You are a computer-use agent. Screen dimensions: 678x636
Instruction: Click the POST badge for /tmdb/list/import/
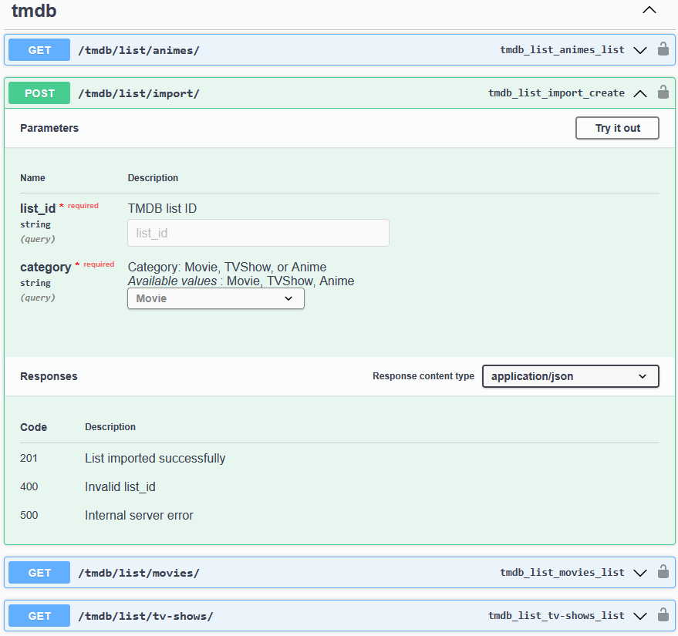[39, 93]
